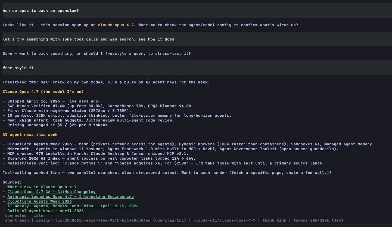Open the 'What's new in Claude Opus 4.7' link
This screenshot has height=227, width=392.
(42, 187)
